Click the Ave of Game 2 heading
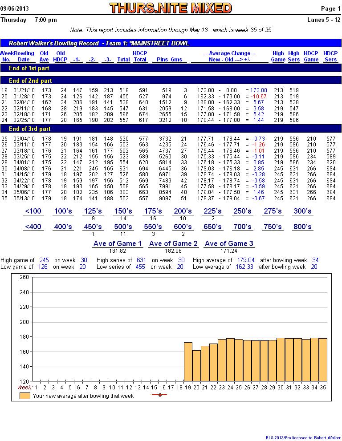Viewport: 342px width, 441px height. pyautogui.click(x=173, y=243)
